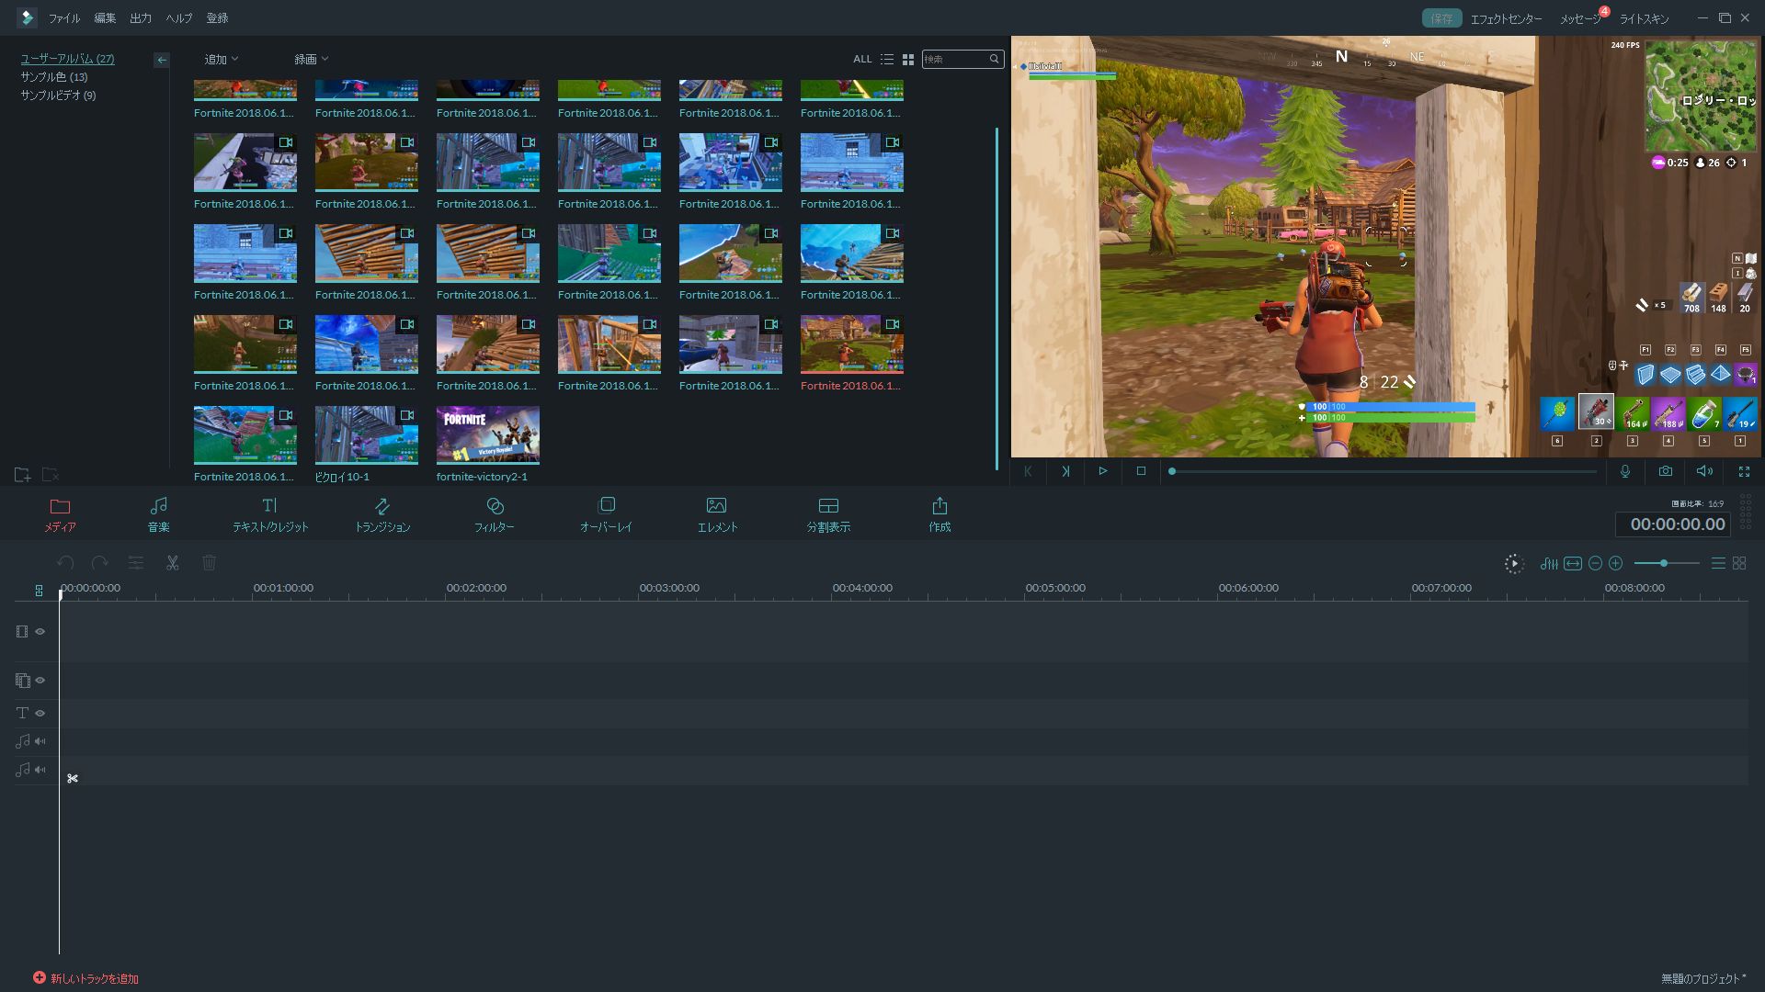Click the preview playback progress bar
This screenshot has height=992, width=1765.
1384,471
